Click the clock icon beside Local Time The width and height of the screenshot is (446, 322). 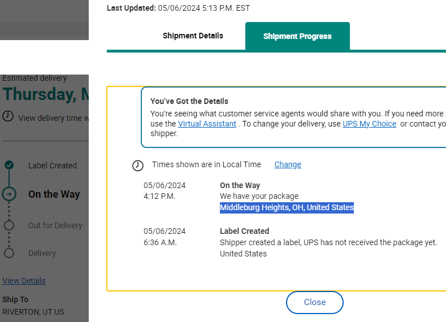pyautogui.click(x=138, y=166)
